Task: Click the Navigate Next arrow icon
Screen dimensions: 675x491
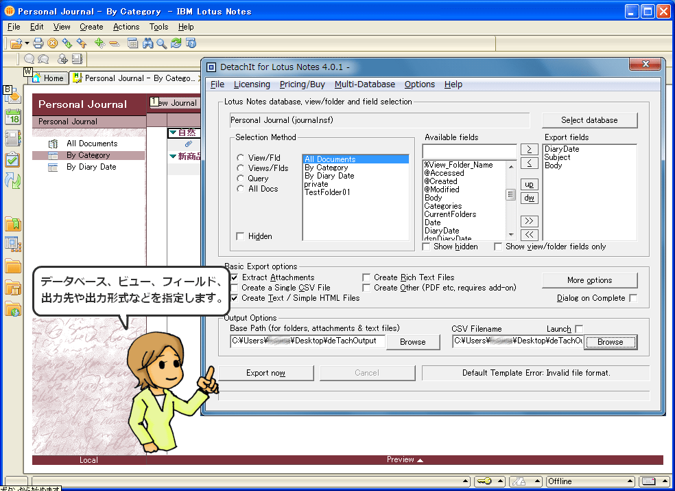Action: (67, 43)
